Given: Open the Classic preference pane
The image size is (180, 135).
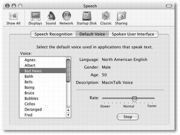Looking at the screenshot, I should pos(106,18).
